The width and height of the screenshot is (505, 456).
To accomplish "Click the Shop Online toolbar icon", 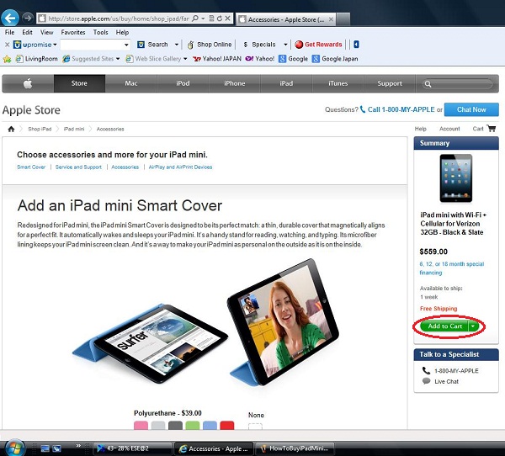I will (x=191, y=45).
